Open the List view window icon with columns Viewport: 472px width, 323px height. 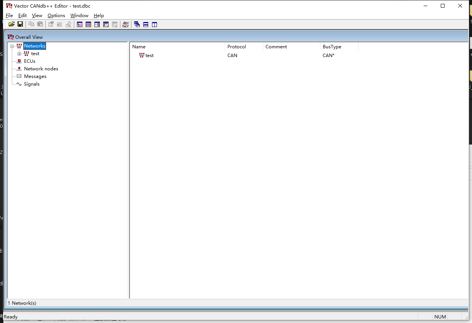point(88,24)
